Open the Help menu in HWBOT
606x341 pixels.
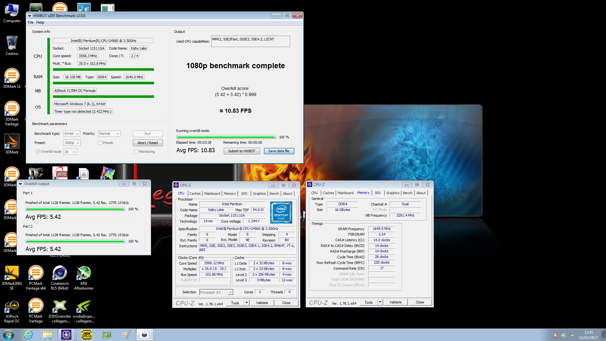(x=40, y=22)
